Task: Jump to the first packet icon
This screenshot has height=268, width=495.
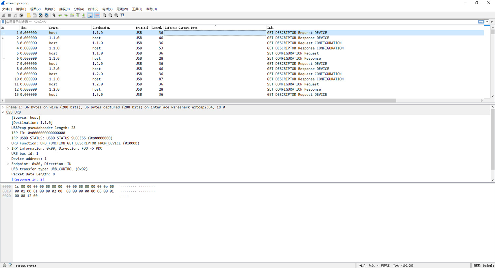Action: pyautogui.click(x=78, y=15)
